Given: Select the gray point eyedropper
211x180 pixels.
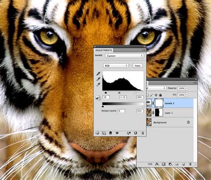Looking at the screenshot, I should [98, 79].
